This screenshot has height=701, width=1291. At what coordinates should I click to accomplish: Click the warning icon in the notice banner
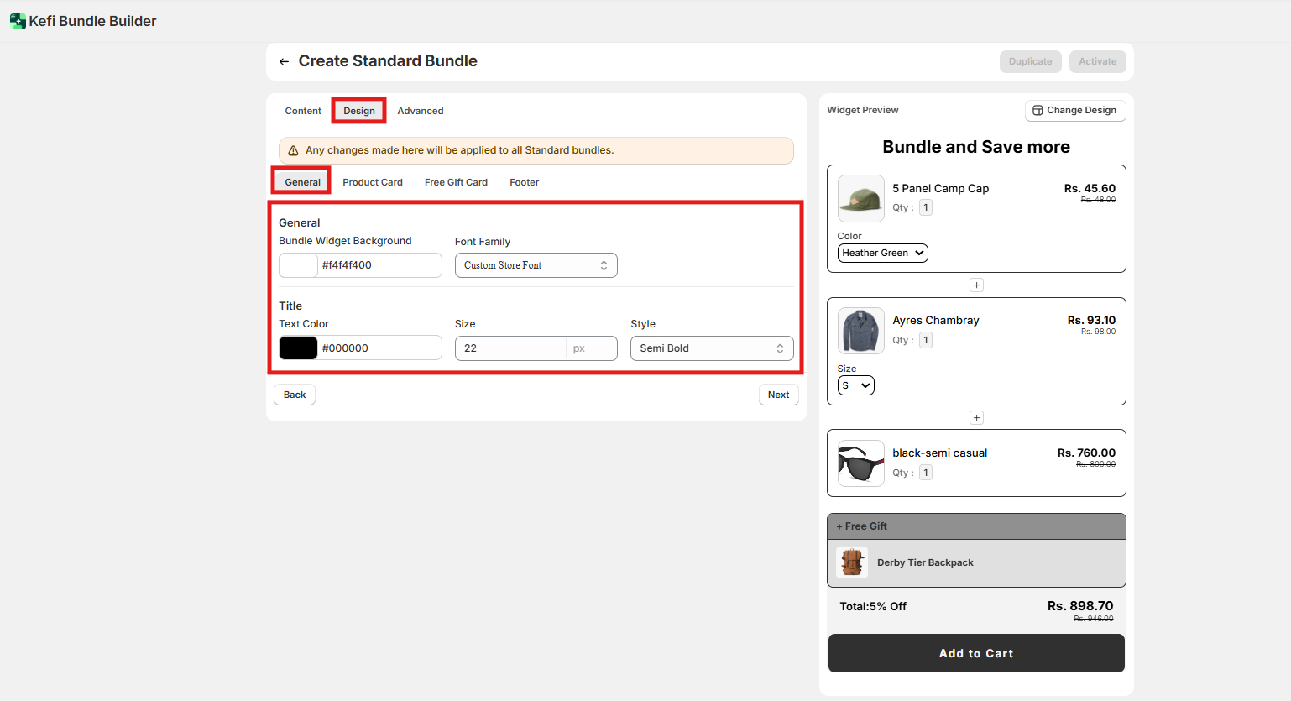point(293,151)
